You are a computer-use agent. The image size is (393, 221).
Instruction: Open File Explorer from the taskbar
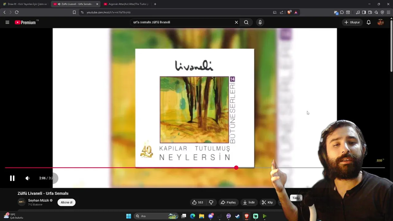(x=202, y=216)
